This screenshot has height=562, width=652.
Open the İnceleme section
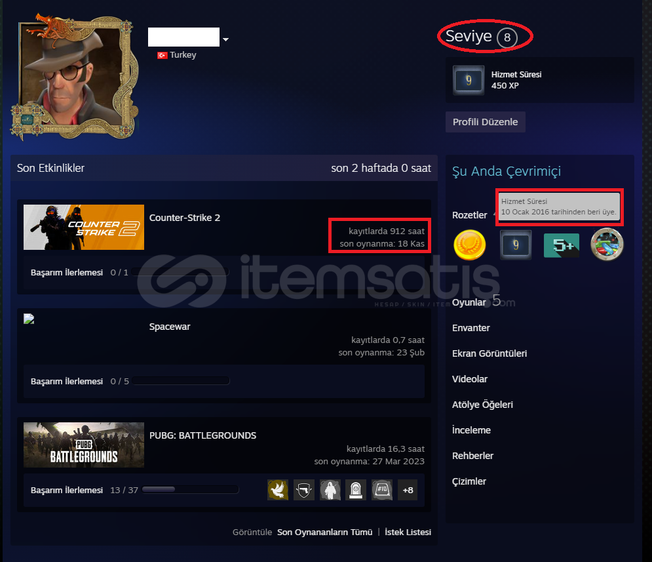click(471, 430)
